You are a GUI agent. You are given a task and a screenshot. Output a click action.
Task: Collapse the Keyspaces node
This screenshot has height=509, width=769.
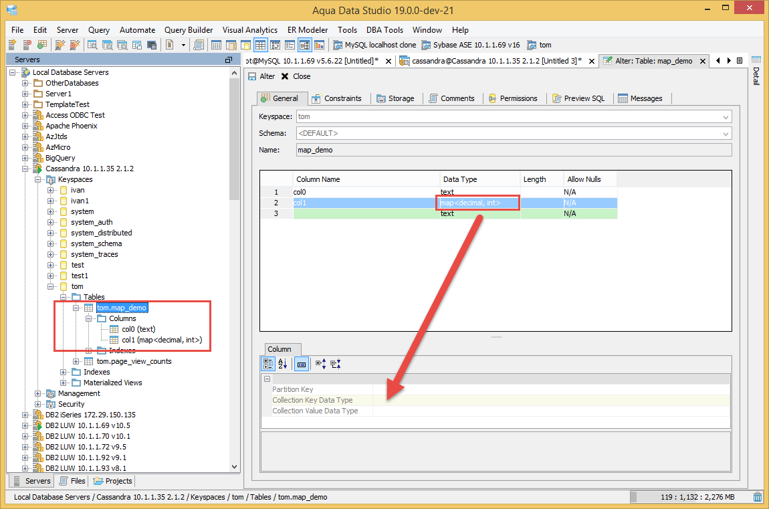pos(37,180)
